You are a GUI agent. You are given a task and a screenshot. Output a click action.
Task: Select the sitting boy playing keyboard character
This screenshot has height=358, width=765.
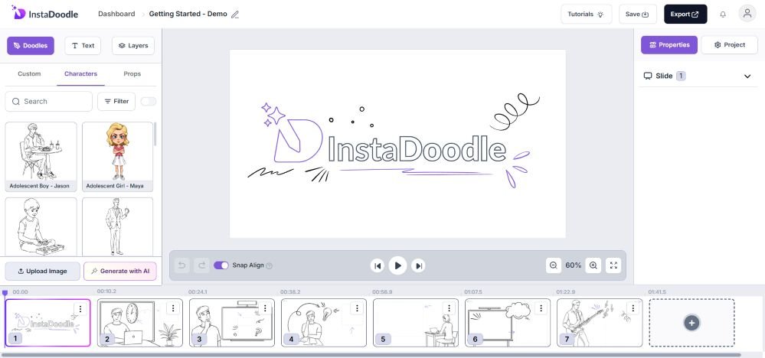point(41,227)
